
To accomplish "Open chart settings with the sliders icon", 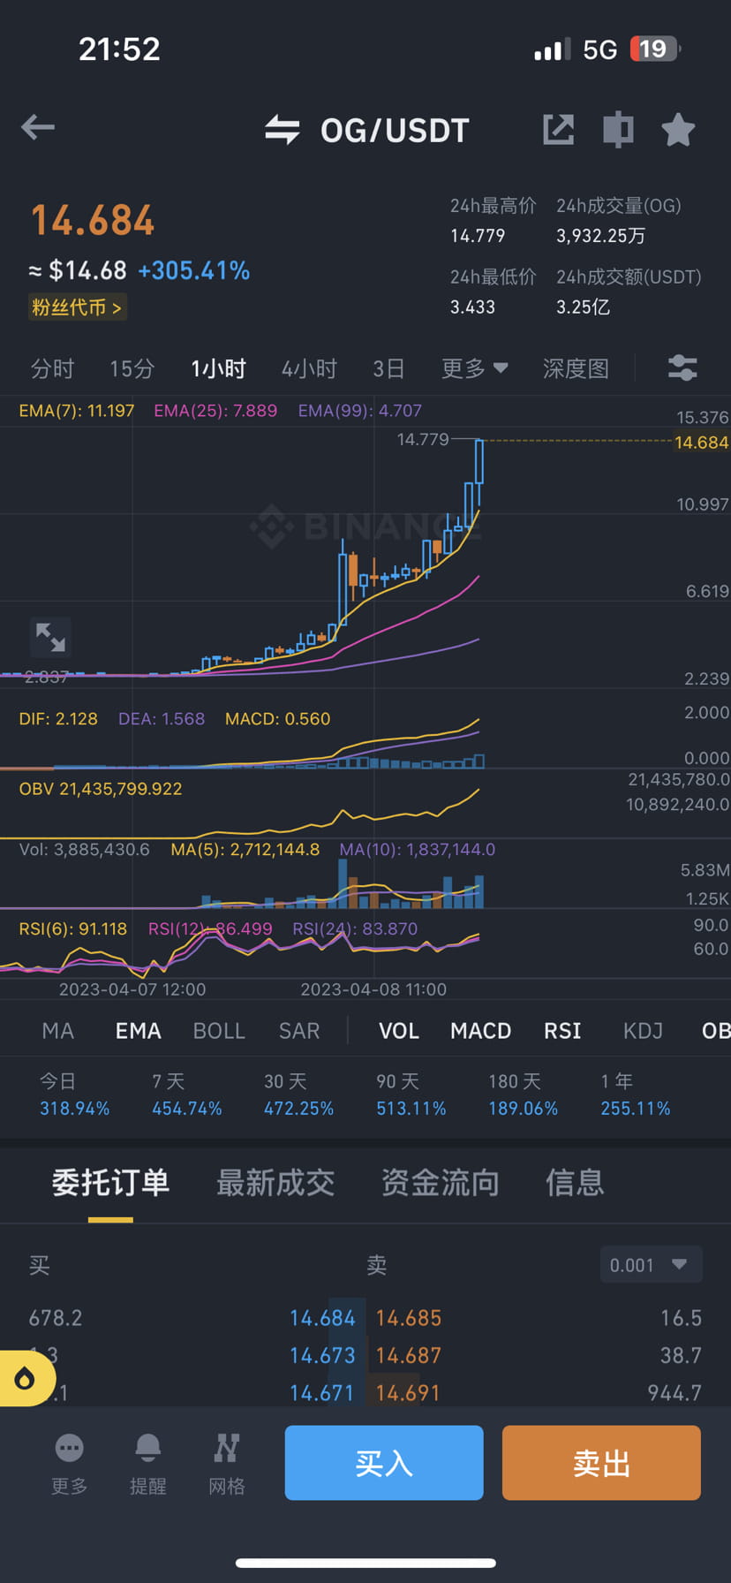I will click(x=682, y=368).
